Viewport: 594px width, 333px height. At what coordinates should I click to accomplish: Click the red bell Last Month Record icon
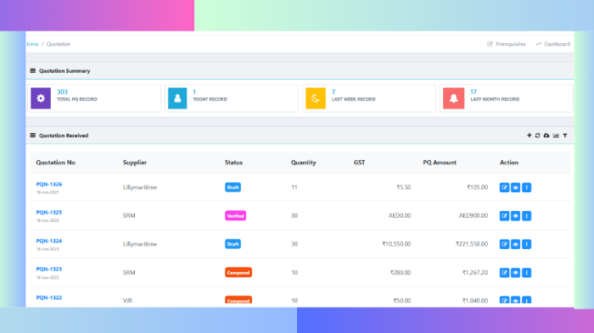point(453,98)
